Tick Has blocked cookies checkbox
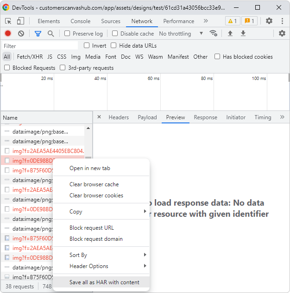This screenshot has width=290, height=293. pos(217,56)
